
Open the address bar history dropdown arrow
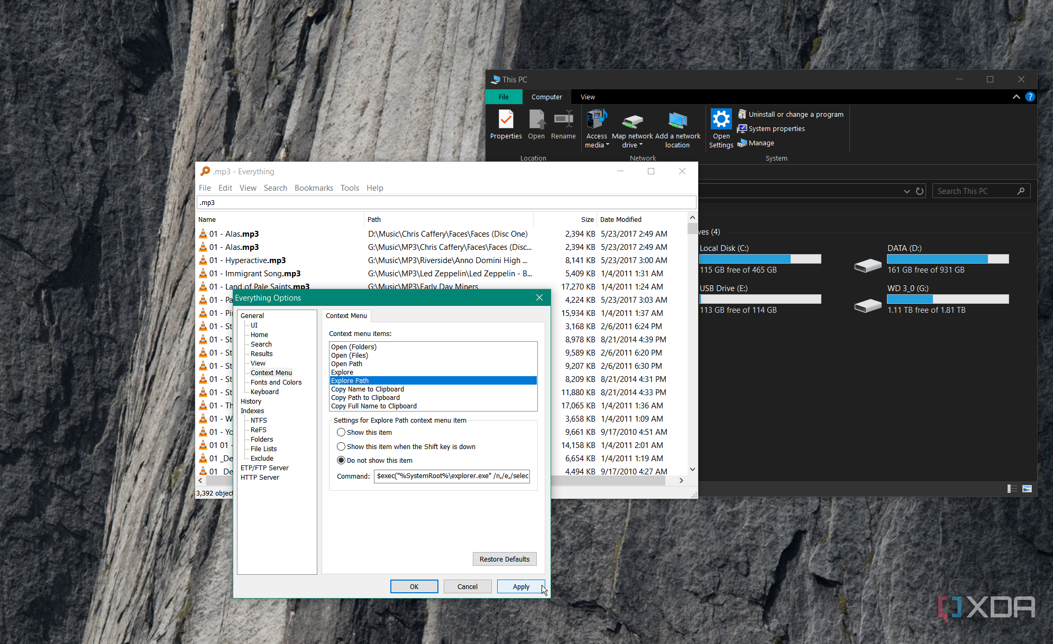tap(907, 191)
